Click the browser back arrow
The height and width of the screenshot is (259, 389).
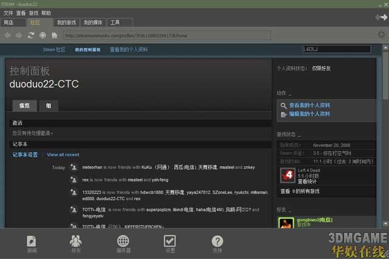pyautogui.click(x=8, y=35)
